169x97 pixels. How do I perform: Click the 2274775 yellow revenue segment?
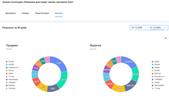point(119,89)
